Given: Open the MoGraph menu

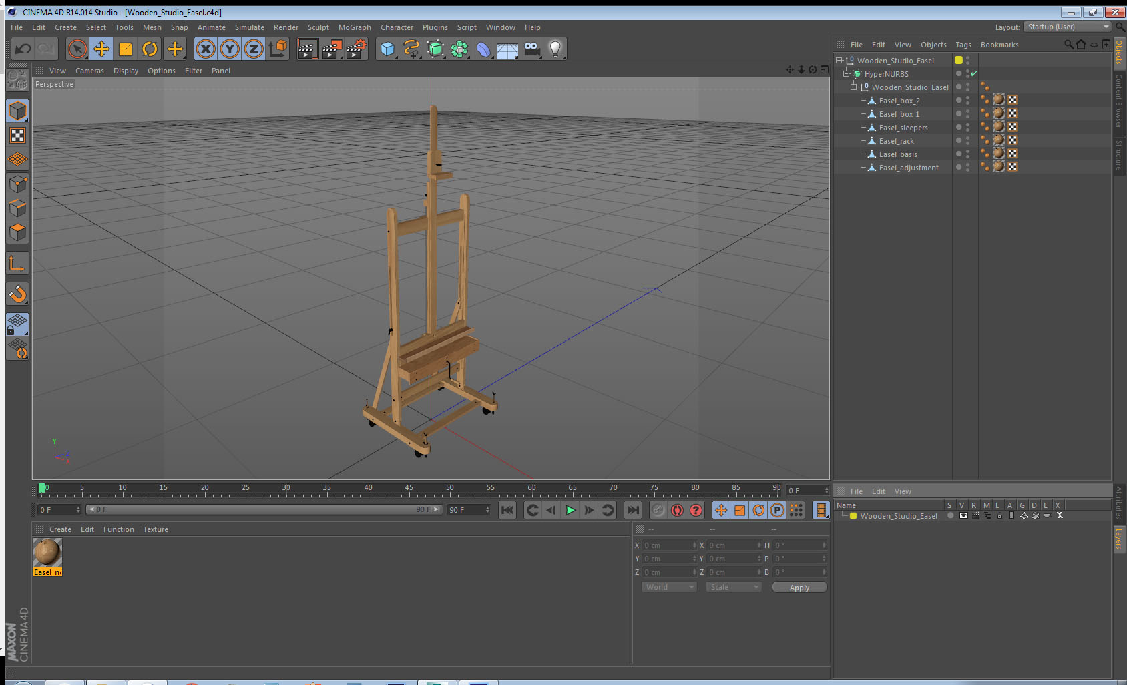Looking at the screenshot, I should (x=355, y=27).
